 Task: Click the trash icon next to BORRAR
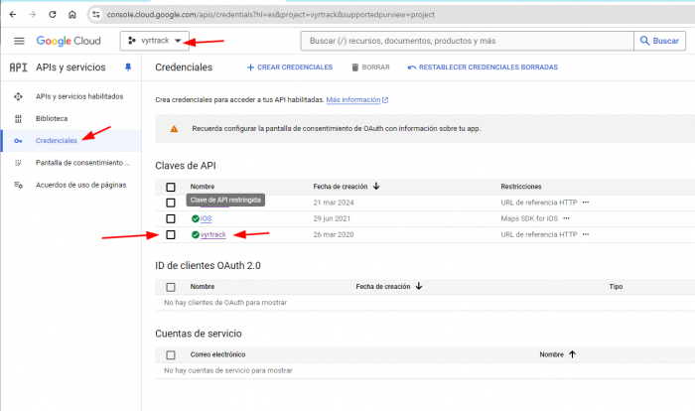click(x=354, y=68)
